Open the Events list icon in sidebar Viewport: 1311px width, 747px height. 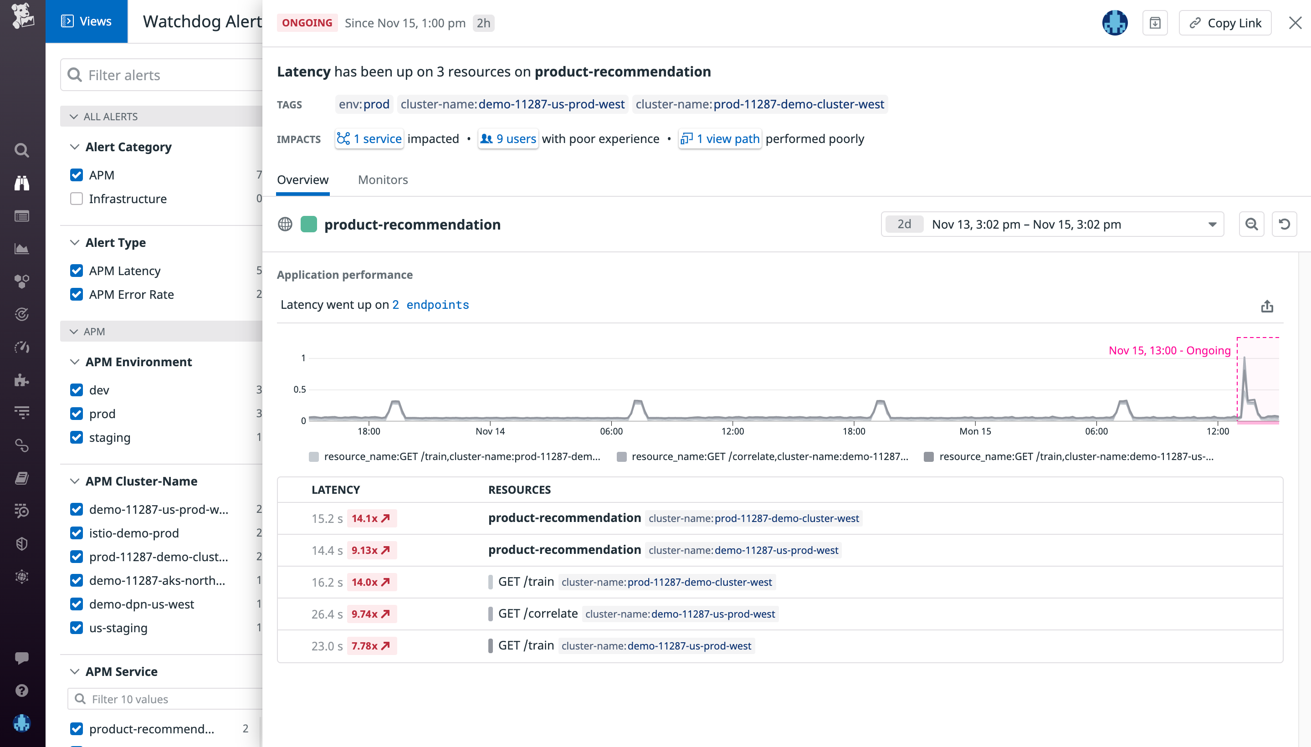tap(21, 216)
